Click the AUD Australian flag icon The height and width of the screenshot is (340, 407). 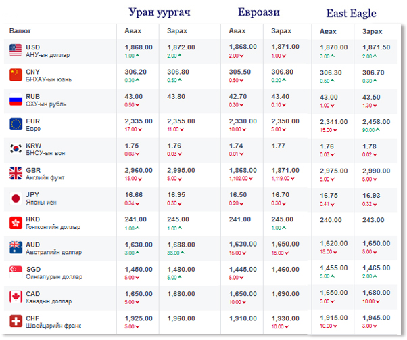15,247
